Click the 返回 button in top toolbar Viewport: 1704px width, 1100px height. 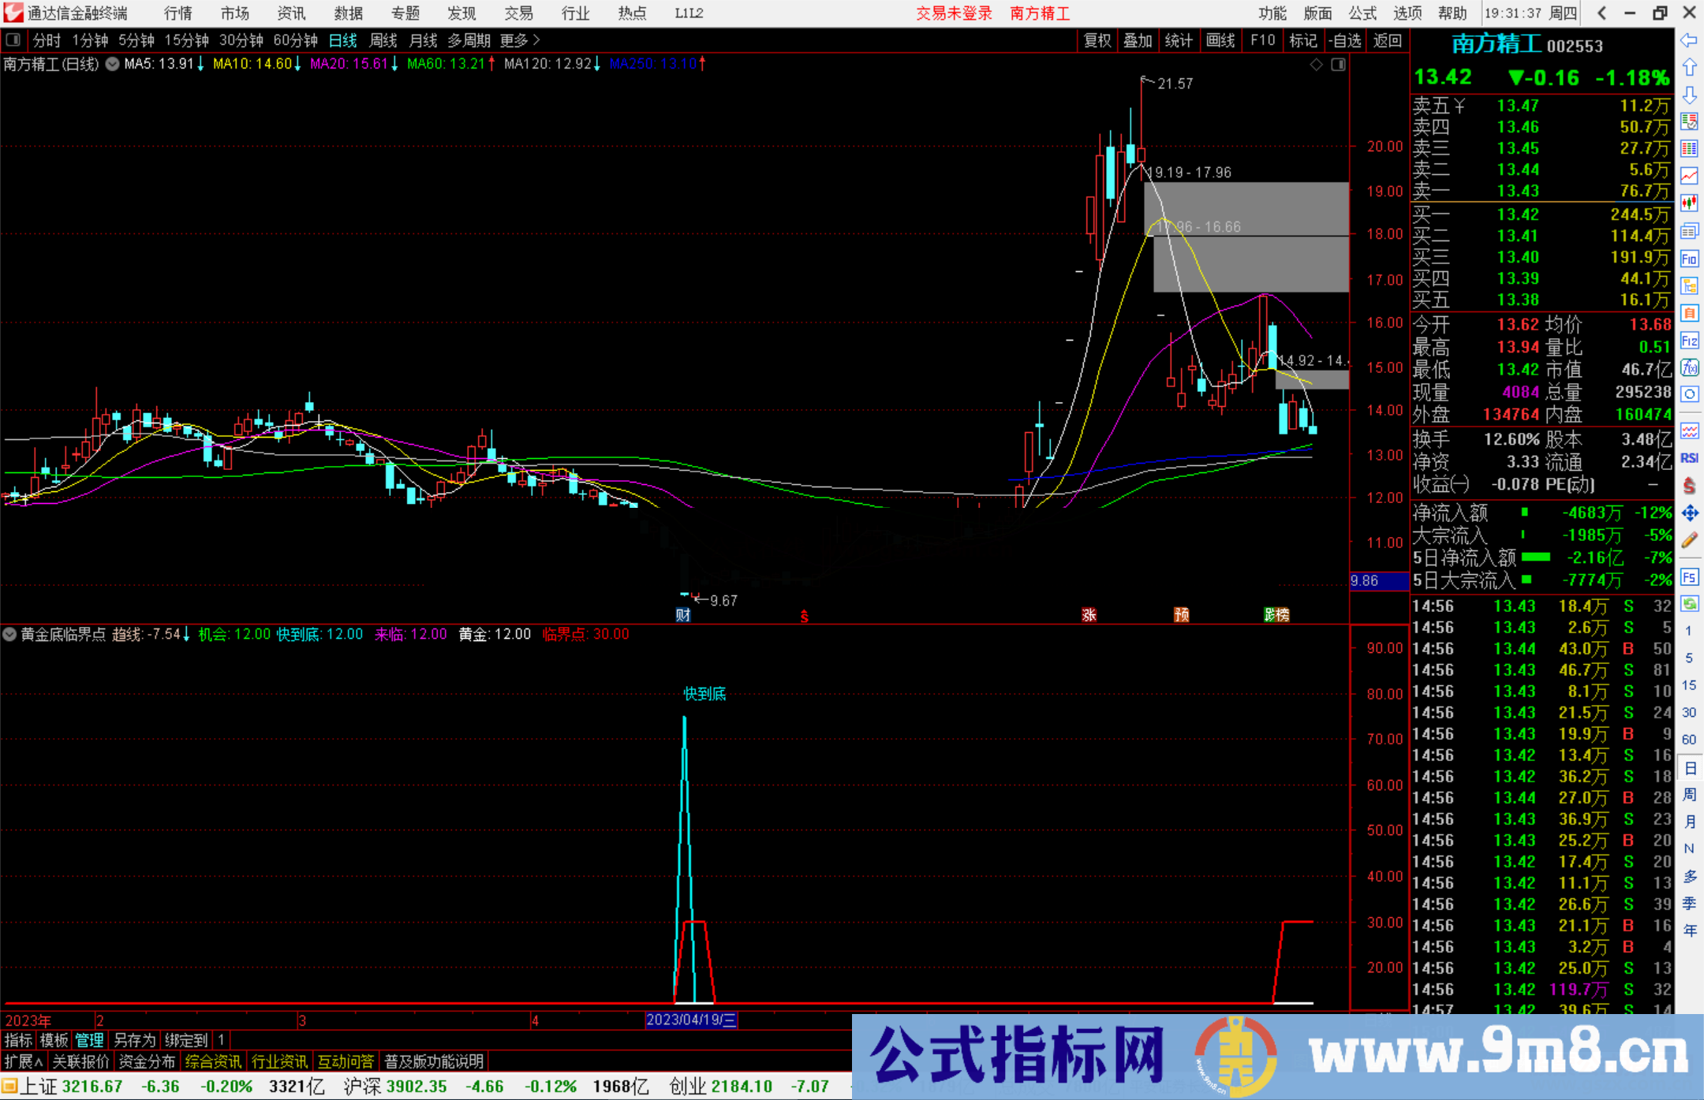click(1388, 40)
